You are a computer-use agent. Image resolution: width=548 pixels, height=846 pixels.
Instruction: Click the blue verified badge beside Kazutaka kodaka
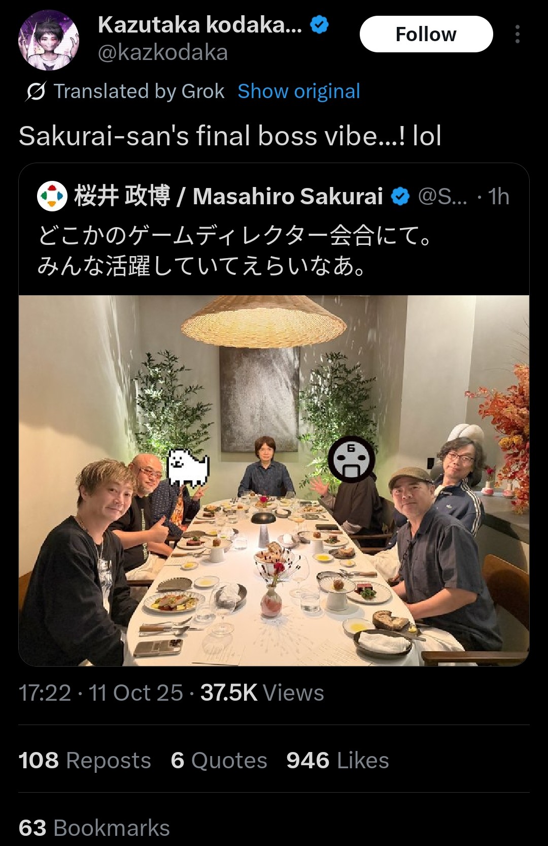319,24
